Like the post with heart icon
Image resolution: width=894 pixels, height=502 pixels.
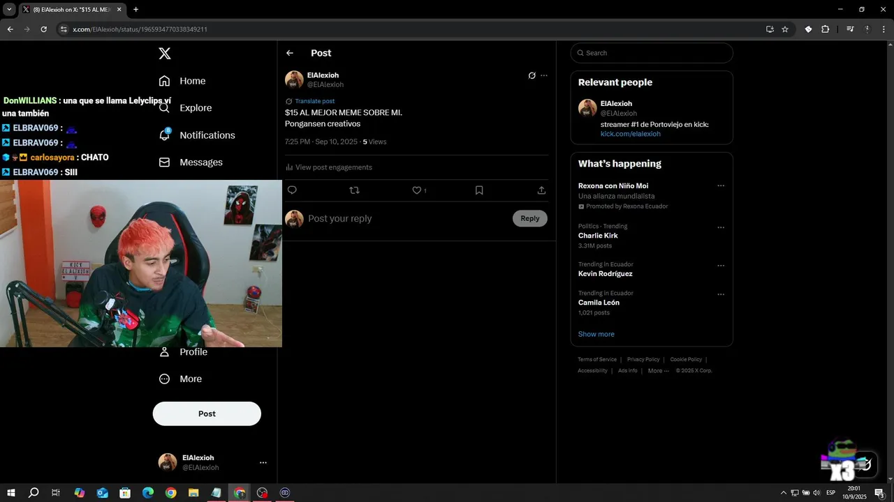point(417,190)
